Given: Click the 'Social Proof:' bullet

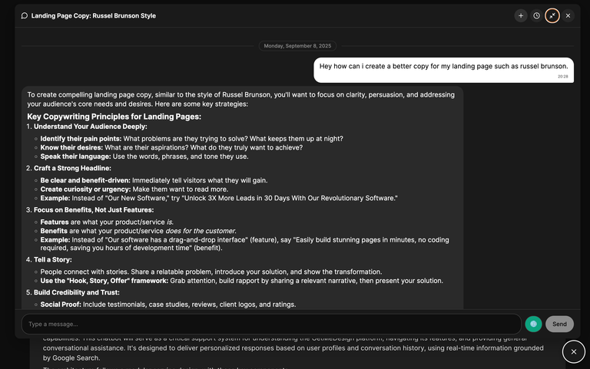Looking at the screenshot, I should point(168,305).
